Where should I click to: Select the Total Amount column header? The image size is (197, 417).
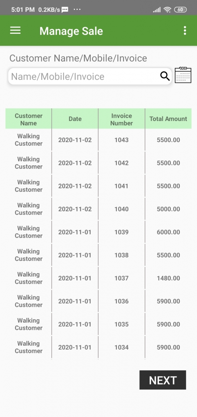pyautogui.click(x=168, y=119)
